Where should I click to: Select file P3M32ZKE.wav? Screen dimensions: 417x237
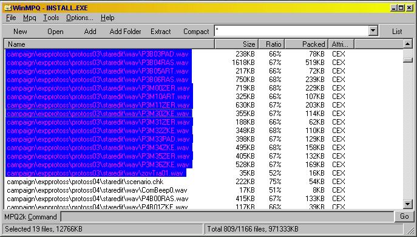coord(99,131)
